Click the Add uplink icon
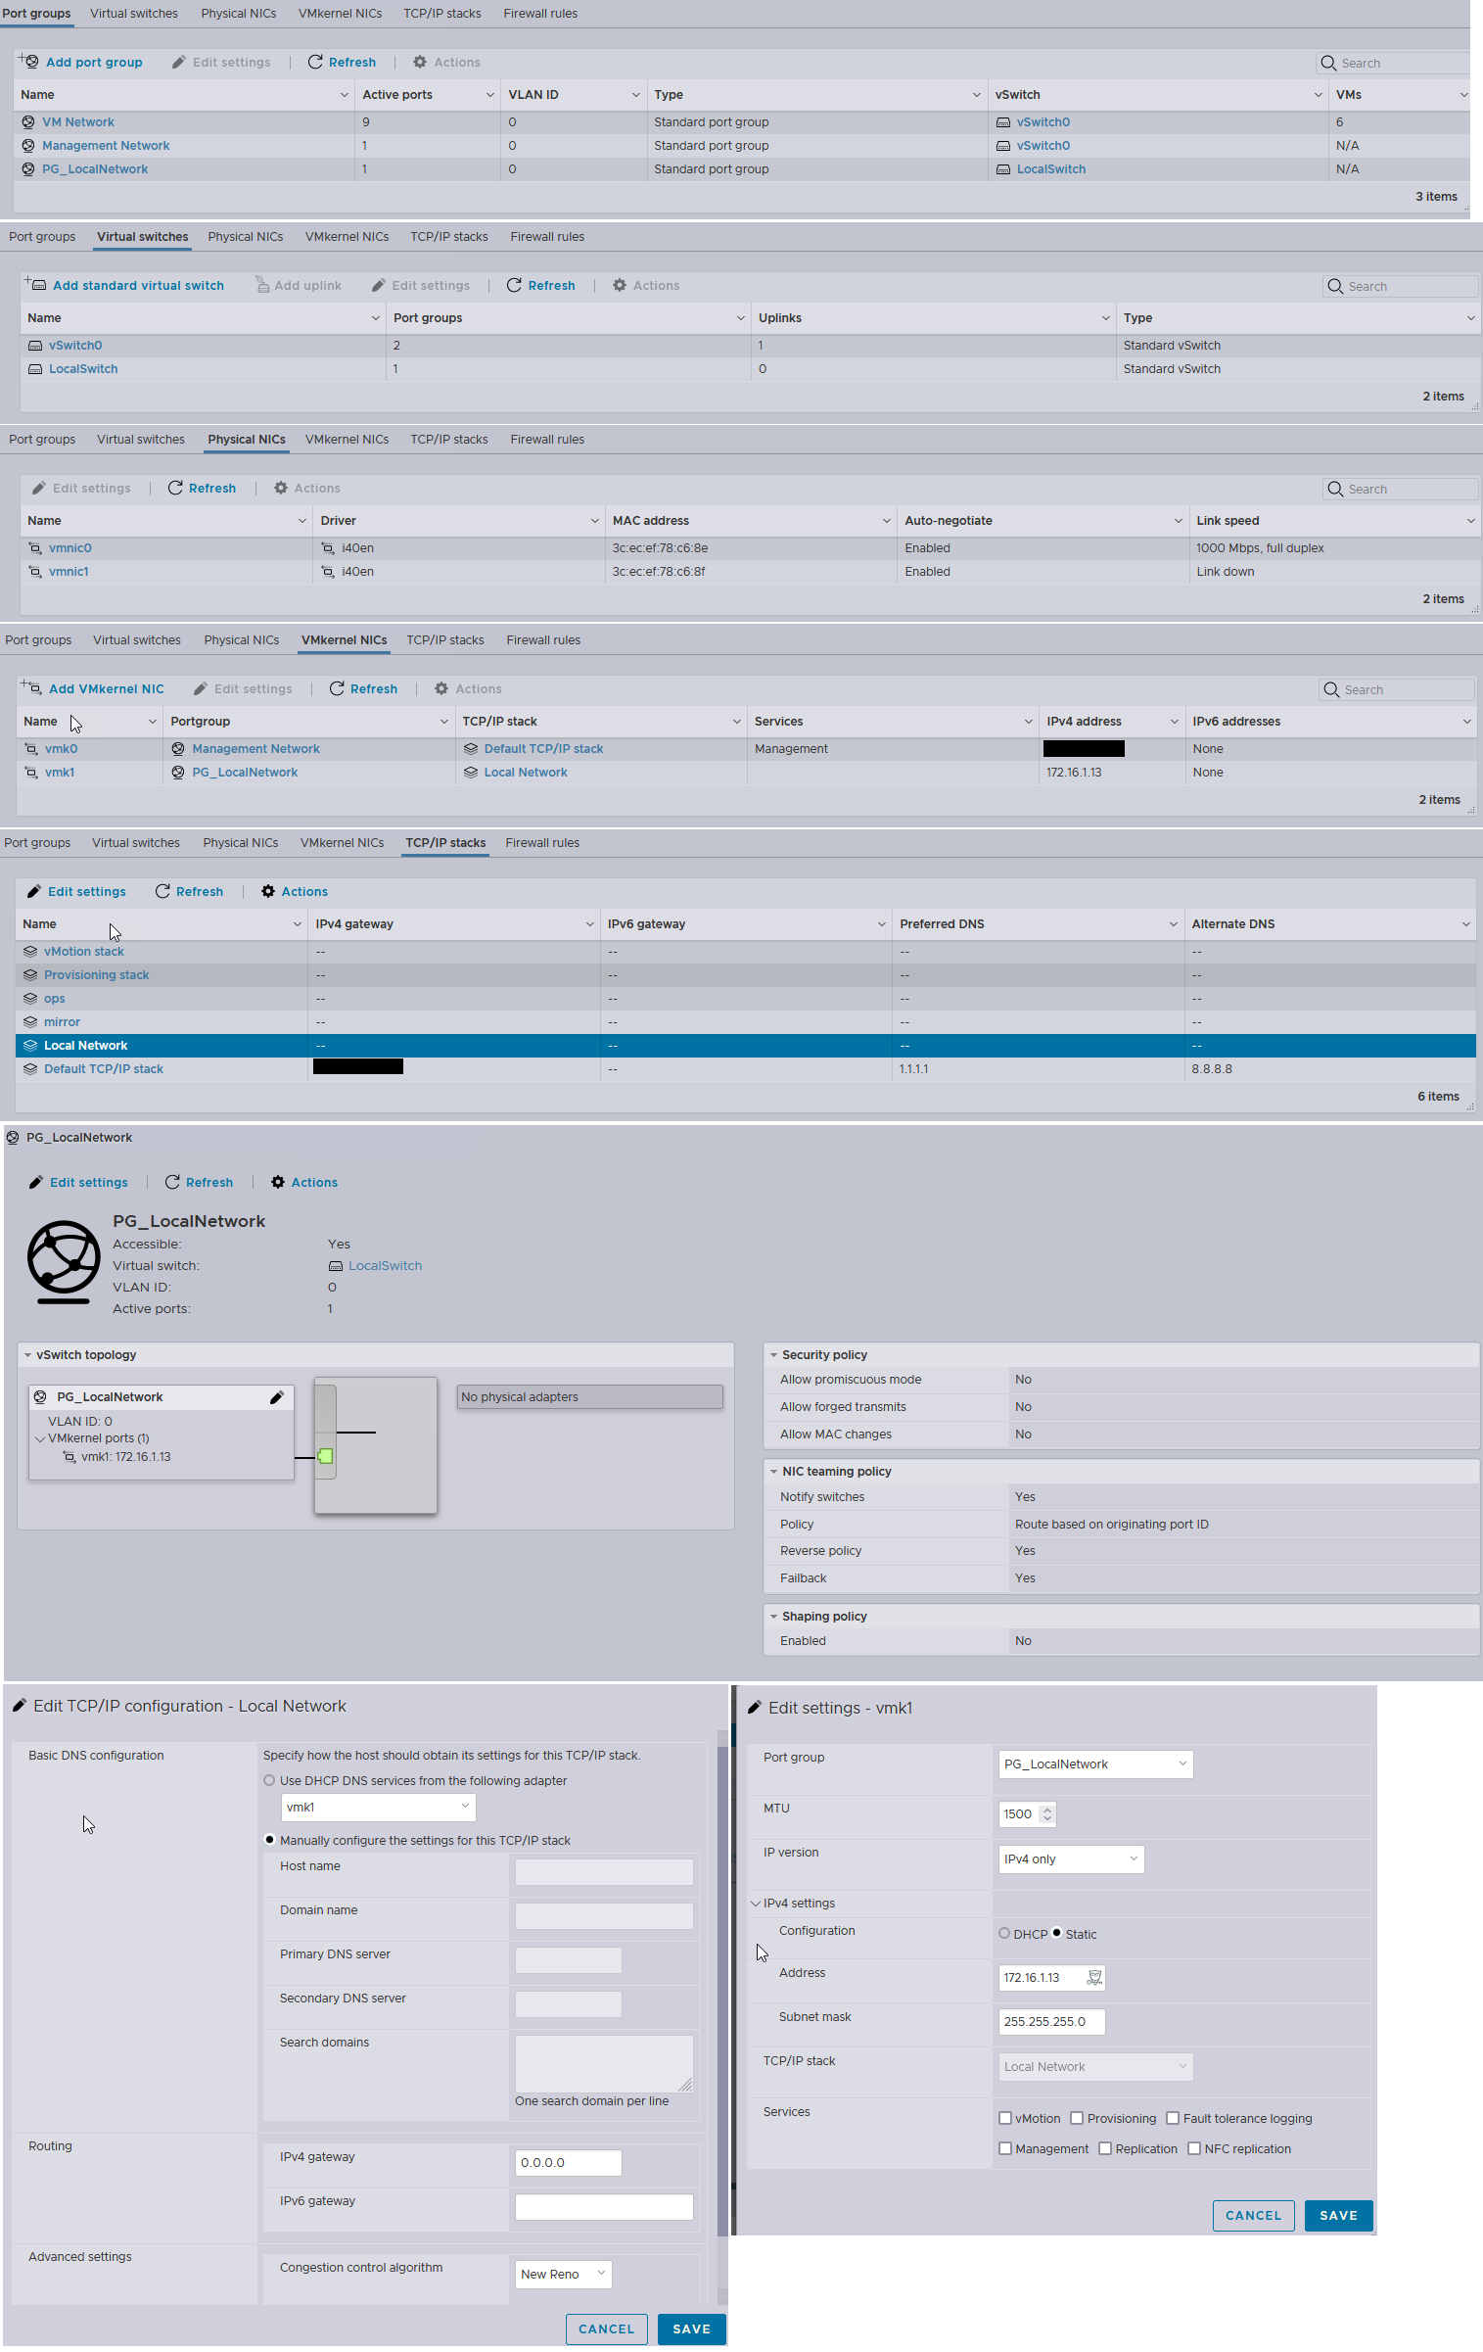 click(x=261, y=285)
